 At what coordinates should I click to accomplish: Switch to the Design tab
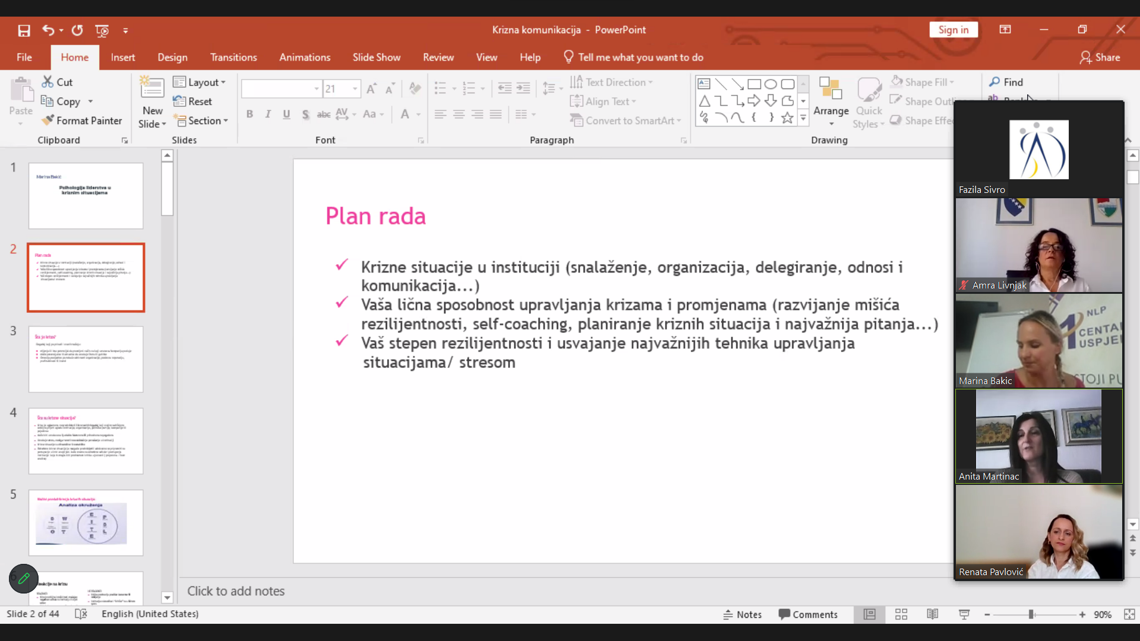pos(173,57)
